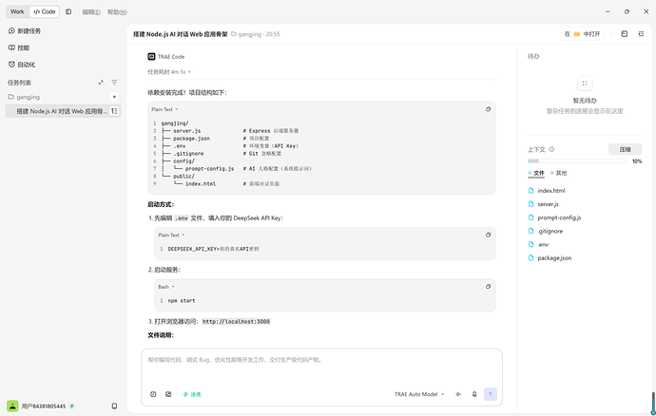Click the task title 搭建 Node.js AI 对话 Web 应用骨架
The height and width of the screenshot is (416, 656).
point(181,34)
